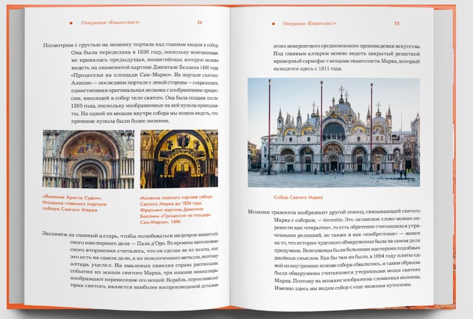Open the main portal mosaic photo
This screenshot has height=319, width=473.
click(88, 159)
